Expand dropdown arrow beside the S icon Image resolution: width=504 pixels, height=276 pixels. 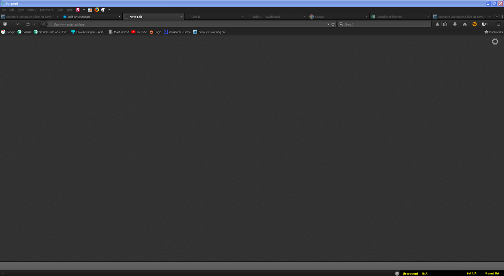(x=84, y=10)
